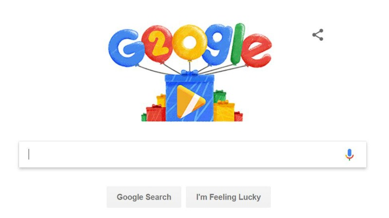This screenshot has width=389, height=218.
Task: Click the red balloon with number 2
Action: [x=157, y=44]
